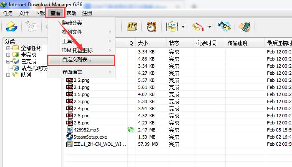
Task: Expand the 已完成 tree node
Action: tap(8, 61)
